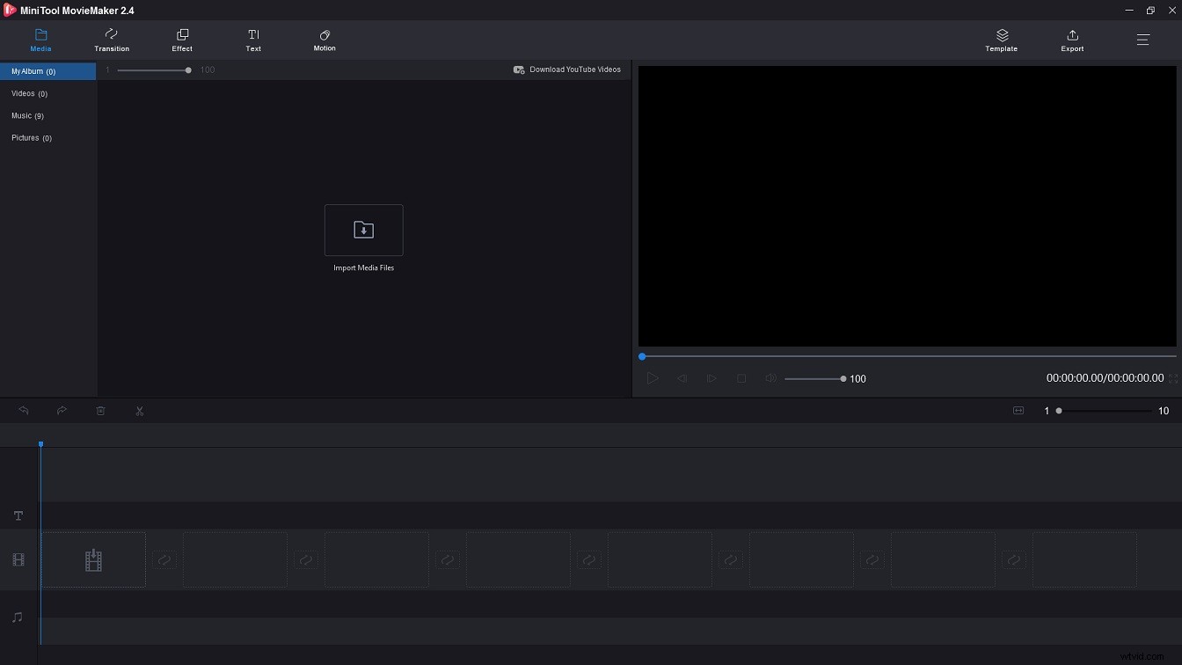Toggle full screen preview mode

1172,378
